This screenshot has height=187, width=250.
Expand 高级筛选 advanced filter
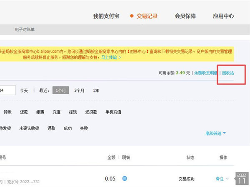[x=215, y=133]
